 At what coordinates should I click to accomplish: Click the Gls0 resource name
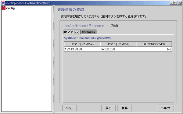pos(114,26)
